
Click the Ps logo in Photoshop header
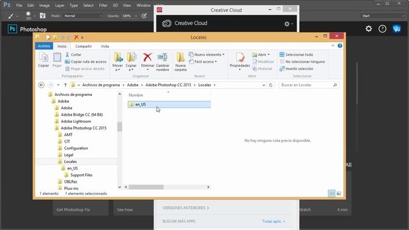point(12,29)
